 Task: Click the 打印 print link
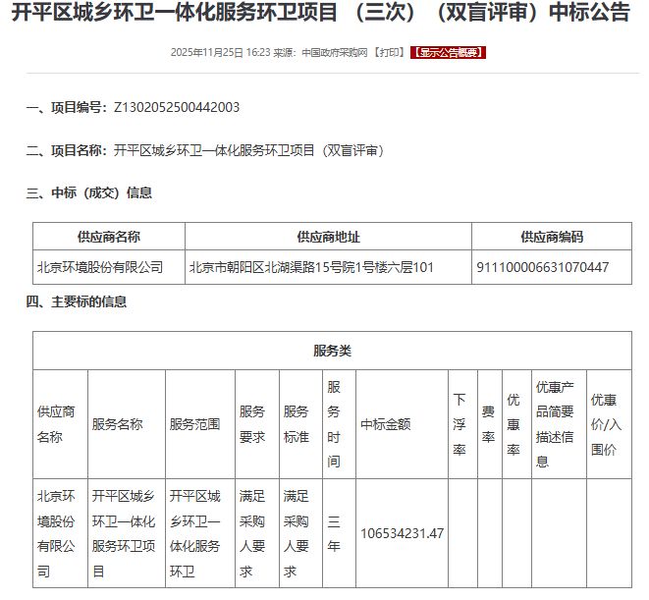coord(389,52)
